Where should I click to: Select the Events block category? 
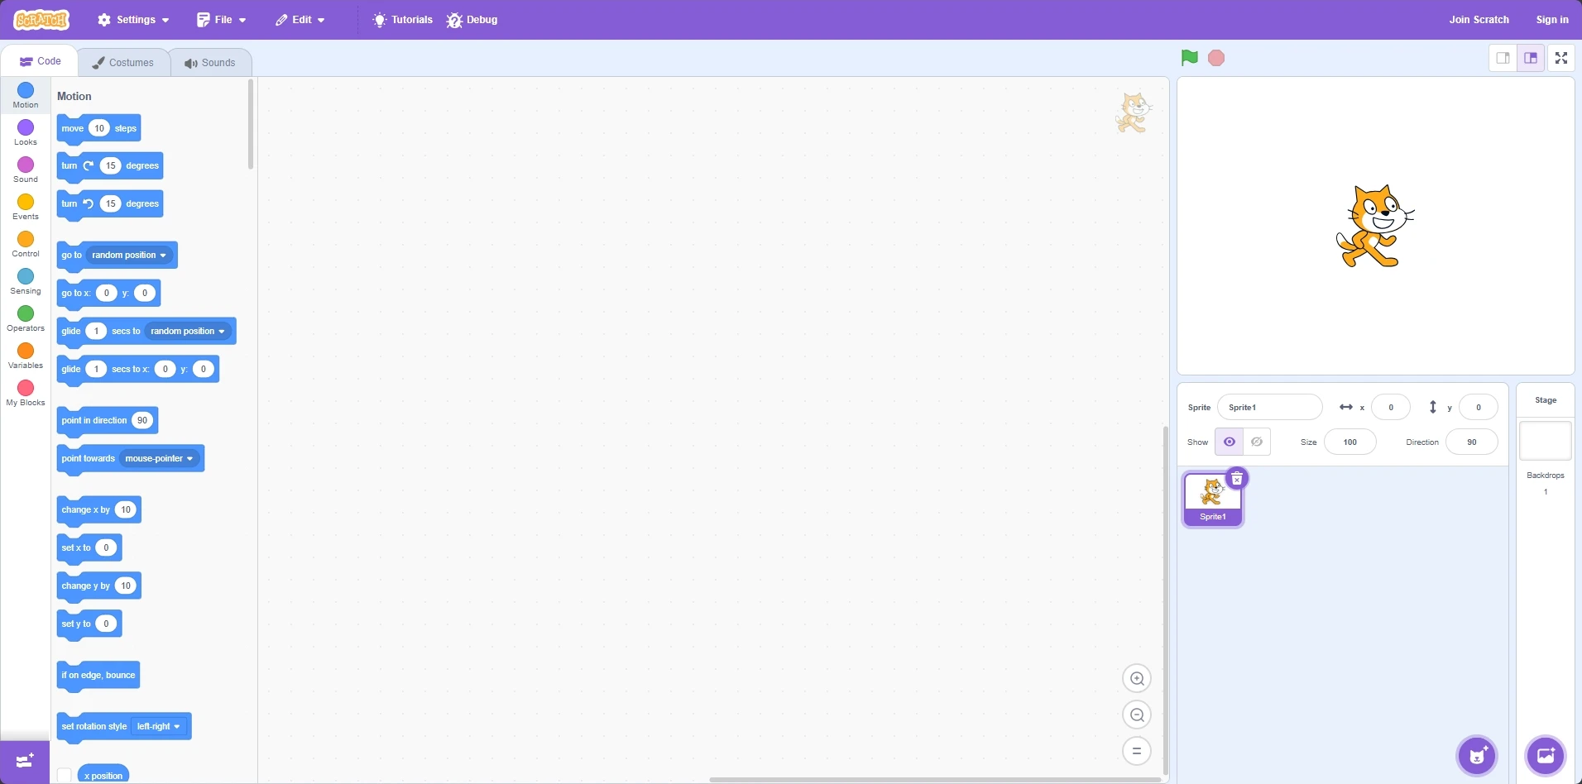[25, 205]
